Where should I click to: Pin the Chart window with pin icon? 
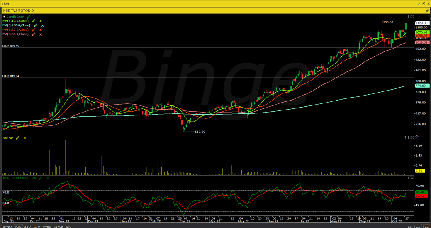pos(419,4)
